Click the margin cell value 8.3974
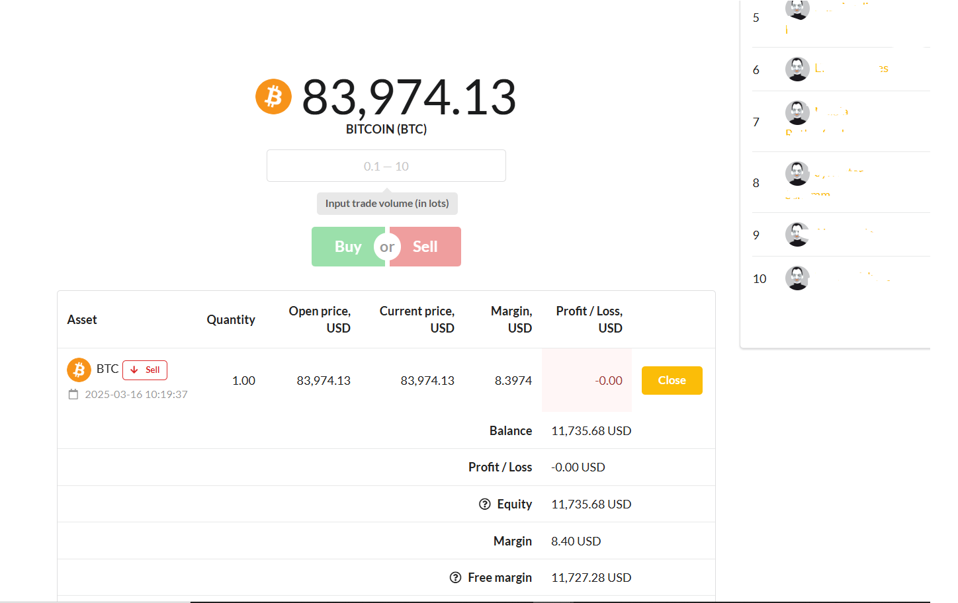958x603 pixels. click(x=513, y=380)
